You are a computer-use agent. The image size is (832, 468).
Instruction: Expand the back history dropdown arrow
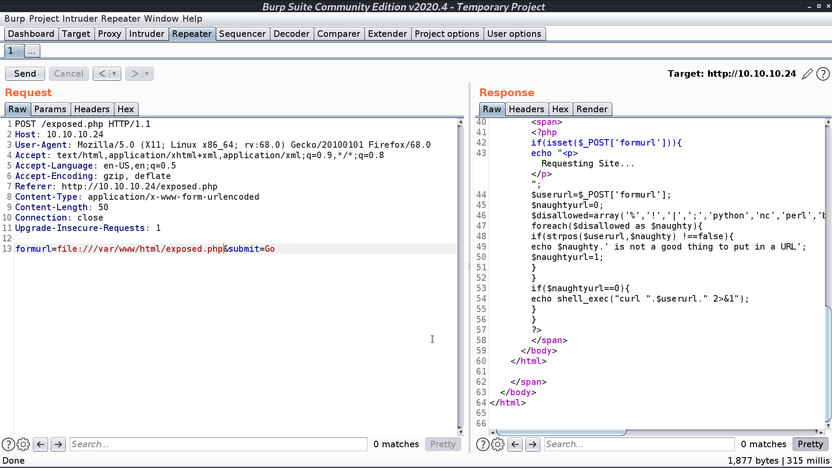[x=114, y=74]
